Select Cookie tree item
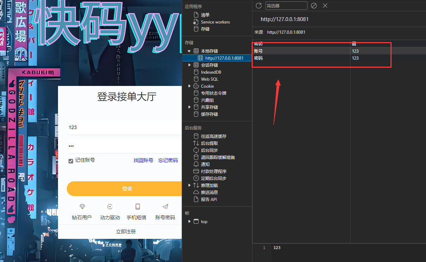 pos(207,86)
